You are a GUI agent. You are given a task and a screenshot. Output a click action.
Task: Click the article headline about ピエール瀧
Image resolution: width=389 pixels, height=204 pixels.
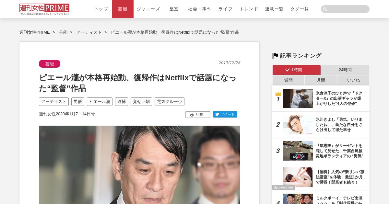tap(138, 83)
